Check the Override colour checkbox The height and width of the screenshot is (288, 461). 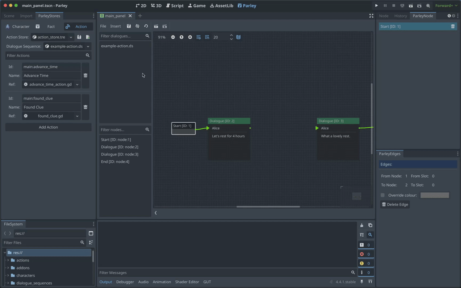coord(382,195)
